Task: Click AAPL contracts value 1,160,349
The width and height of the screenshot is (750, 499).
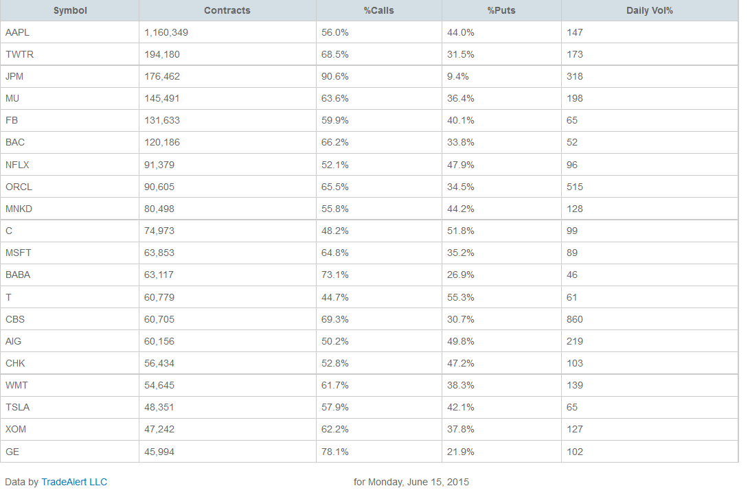Action: [166, 32]
